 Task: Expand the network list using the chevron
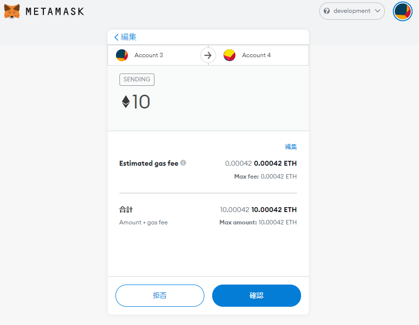point(378,11)
